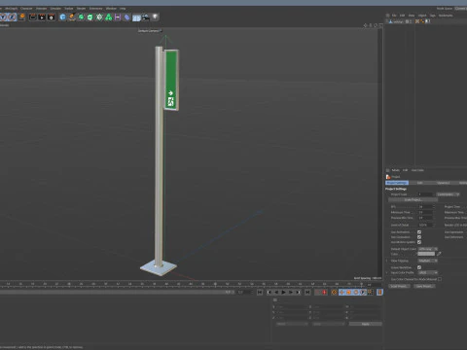Click the Extrude generator icon
The image size is (467, 350).
click(x=90, y=17)
